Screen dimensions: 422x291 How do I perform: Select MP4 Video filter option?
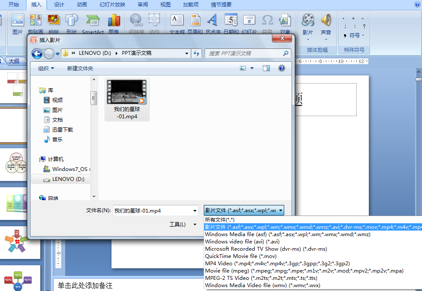[x=277, y=263]
